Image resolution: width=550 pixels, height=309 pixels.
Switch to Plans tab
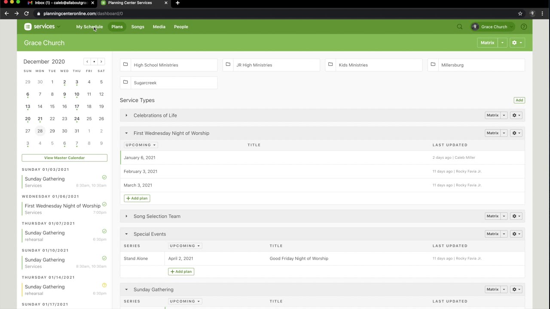(117, 27)
